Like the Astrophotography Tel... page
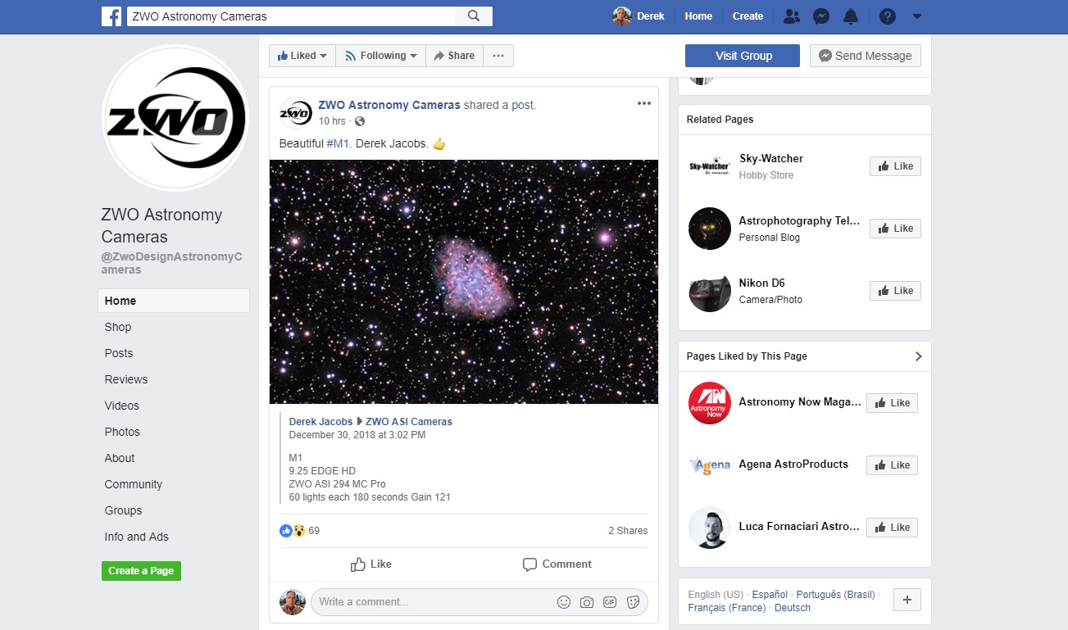The image size is (1068, 630). point(895,229)
